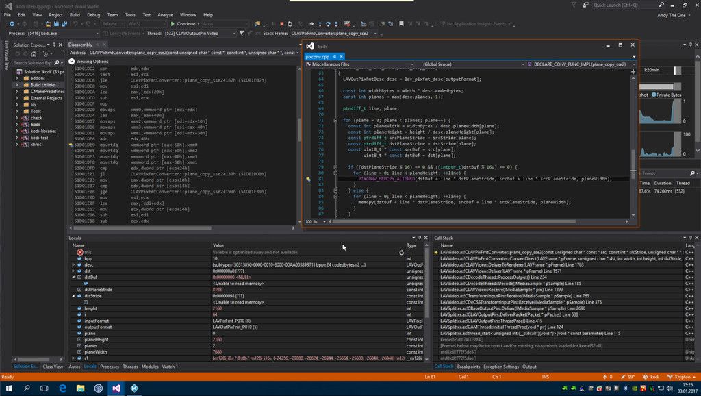
Task: Open the Debug menu
Action: coord(93,14)
